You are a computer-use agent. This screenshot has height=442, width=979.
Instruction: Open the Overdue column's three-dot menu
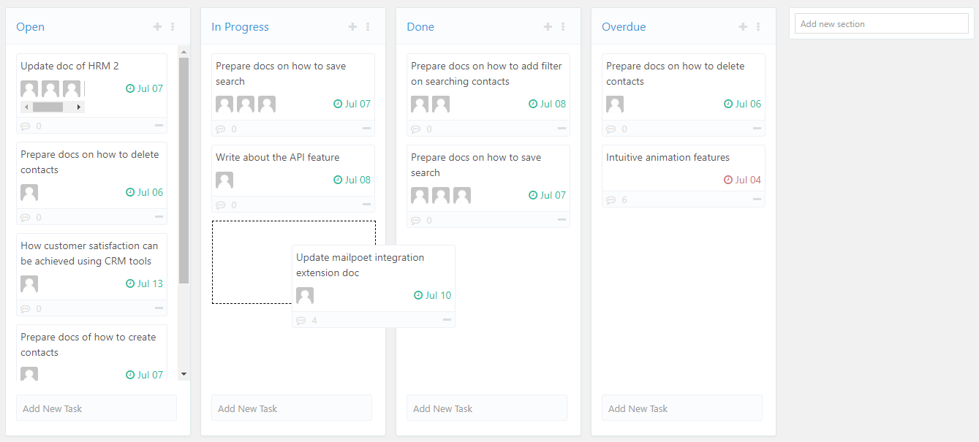pos(758,27)
